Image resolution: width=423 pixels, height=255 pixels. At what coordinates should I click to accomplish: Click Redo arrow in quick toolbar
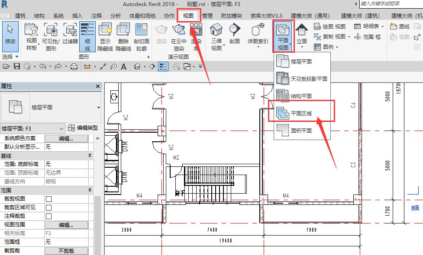58,66
